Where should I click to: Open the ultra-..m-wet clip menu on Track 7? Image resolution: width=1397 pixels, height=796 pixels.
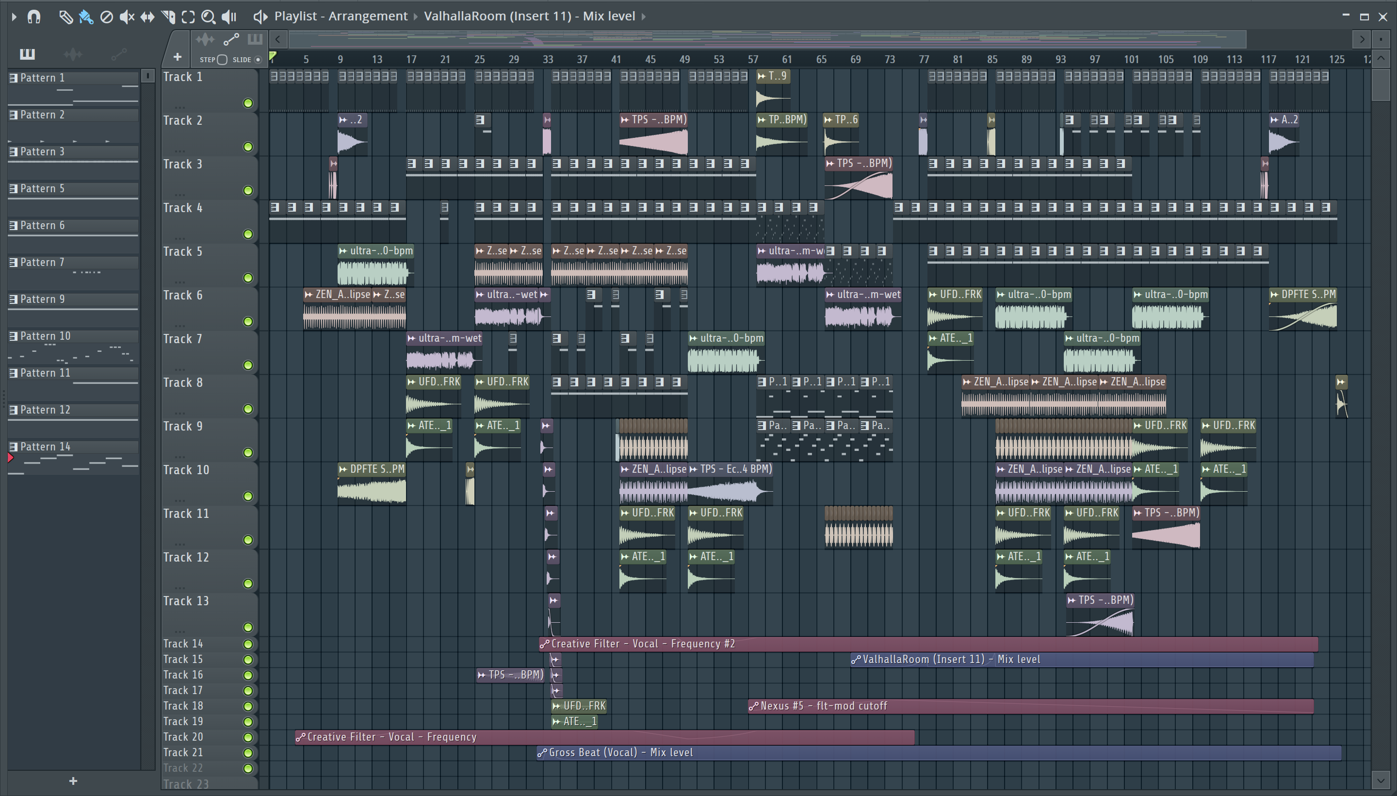tap(411, 338)
